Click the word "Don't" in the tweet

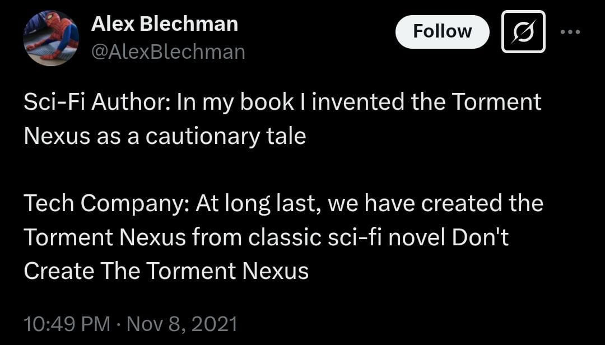481,237
